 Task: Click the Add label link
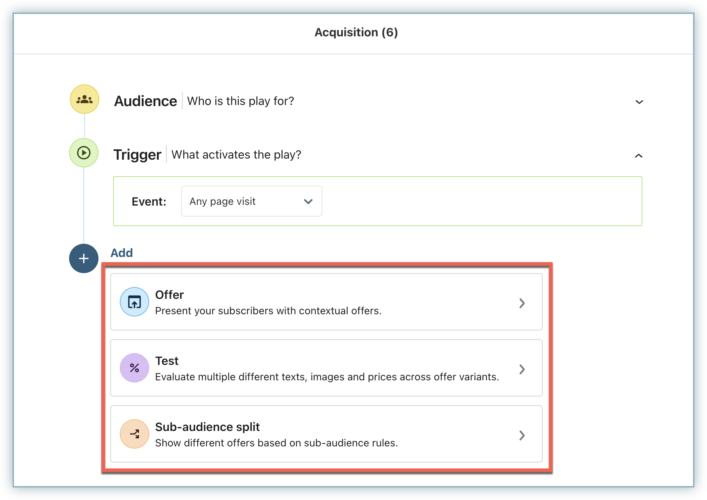[x=122, y=253]
